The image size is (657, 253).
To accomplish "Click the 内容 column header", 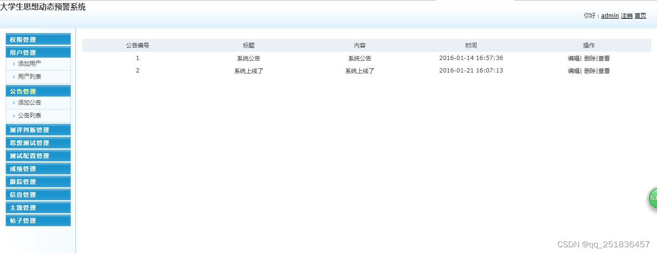I will pos(360,45).
